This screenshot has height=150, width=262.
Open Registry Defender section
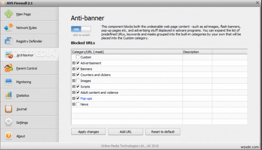(x=29, y=41)
